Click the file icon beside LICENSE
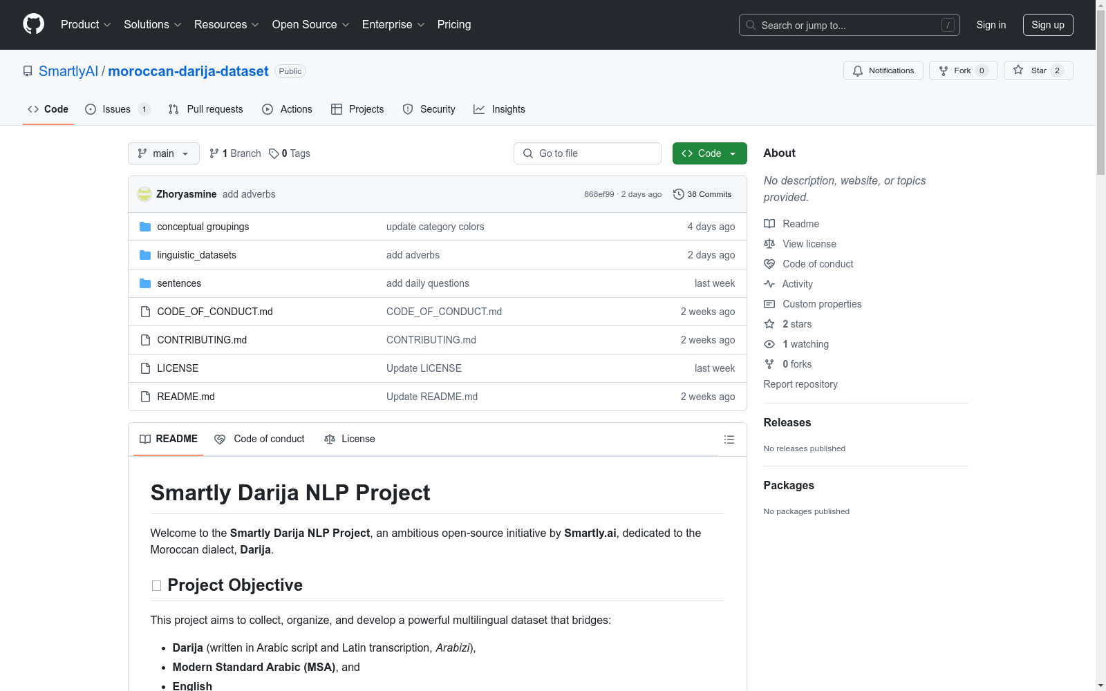The height and width of the screenshot is (691, 1106). (145, 368)
